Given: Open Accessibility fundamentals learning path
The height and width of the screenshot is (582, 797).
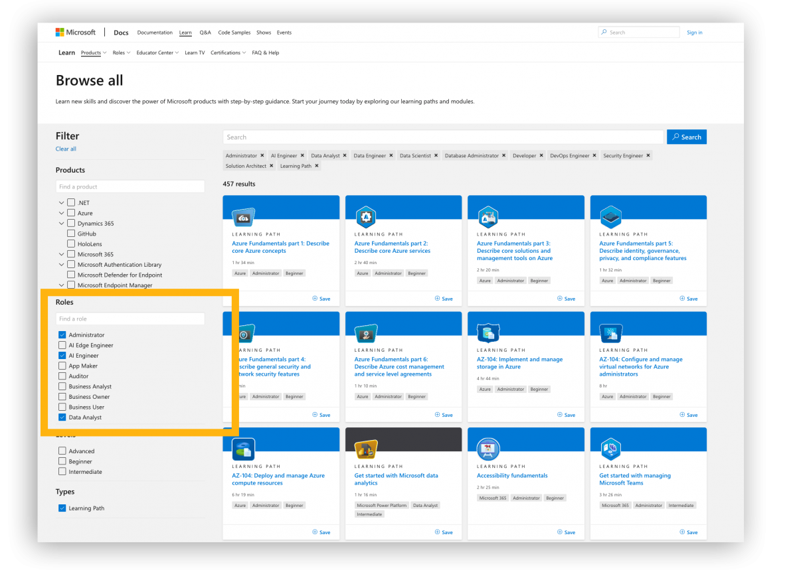Looking at the screenshot, I should (512, 476).
